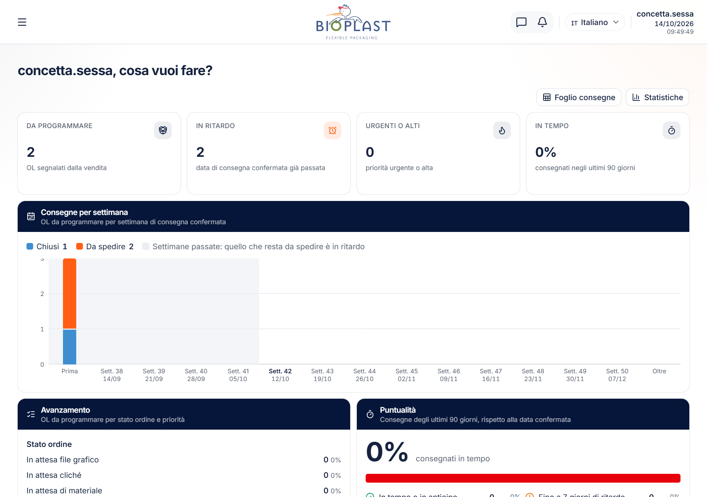Screen dimensions: 707x497
Task: Click the 0% consegnati in tempo value
Action: click(x=387, y=452)
